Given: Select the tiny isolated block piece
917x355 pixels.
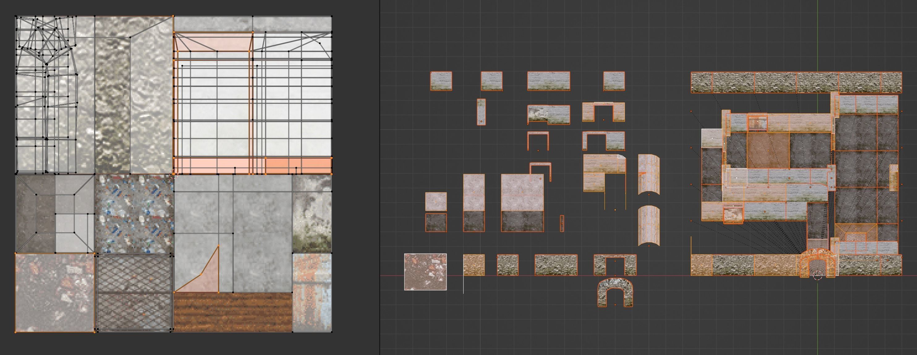Looking at the screenshot, I should coord(562,223).
